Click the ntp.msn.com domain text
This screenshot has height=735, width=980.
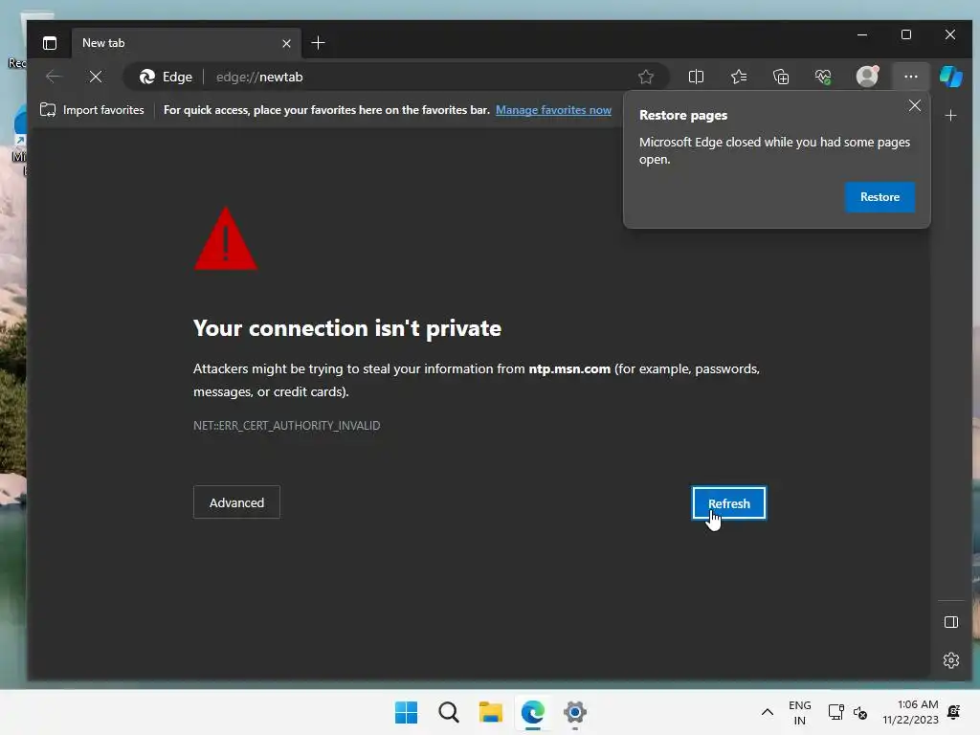coord(569,368)
